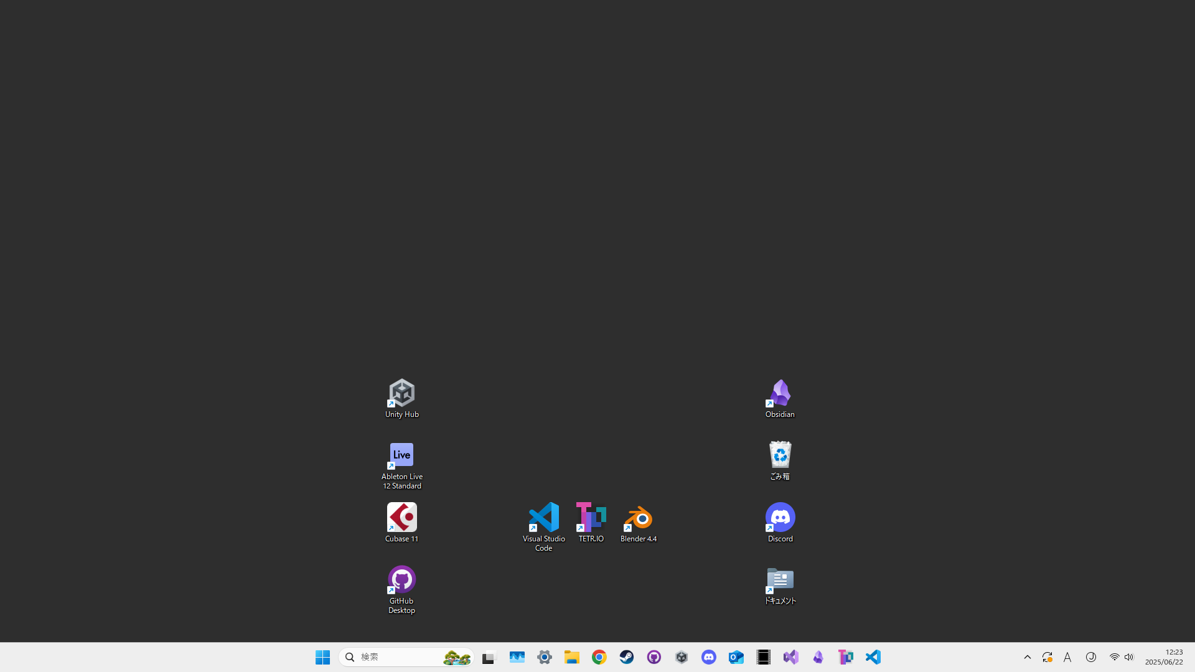Open Unity Hub from the taskbar
1195x672 pixels.
tap(682, 657)
